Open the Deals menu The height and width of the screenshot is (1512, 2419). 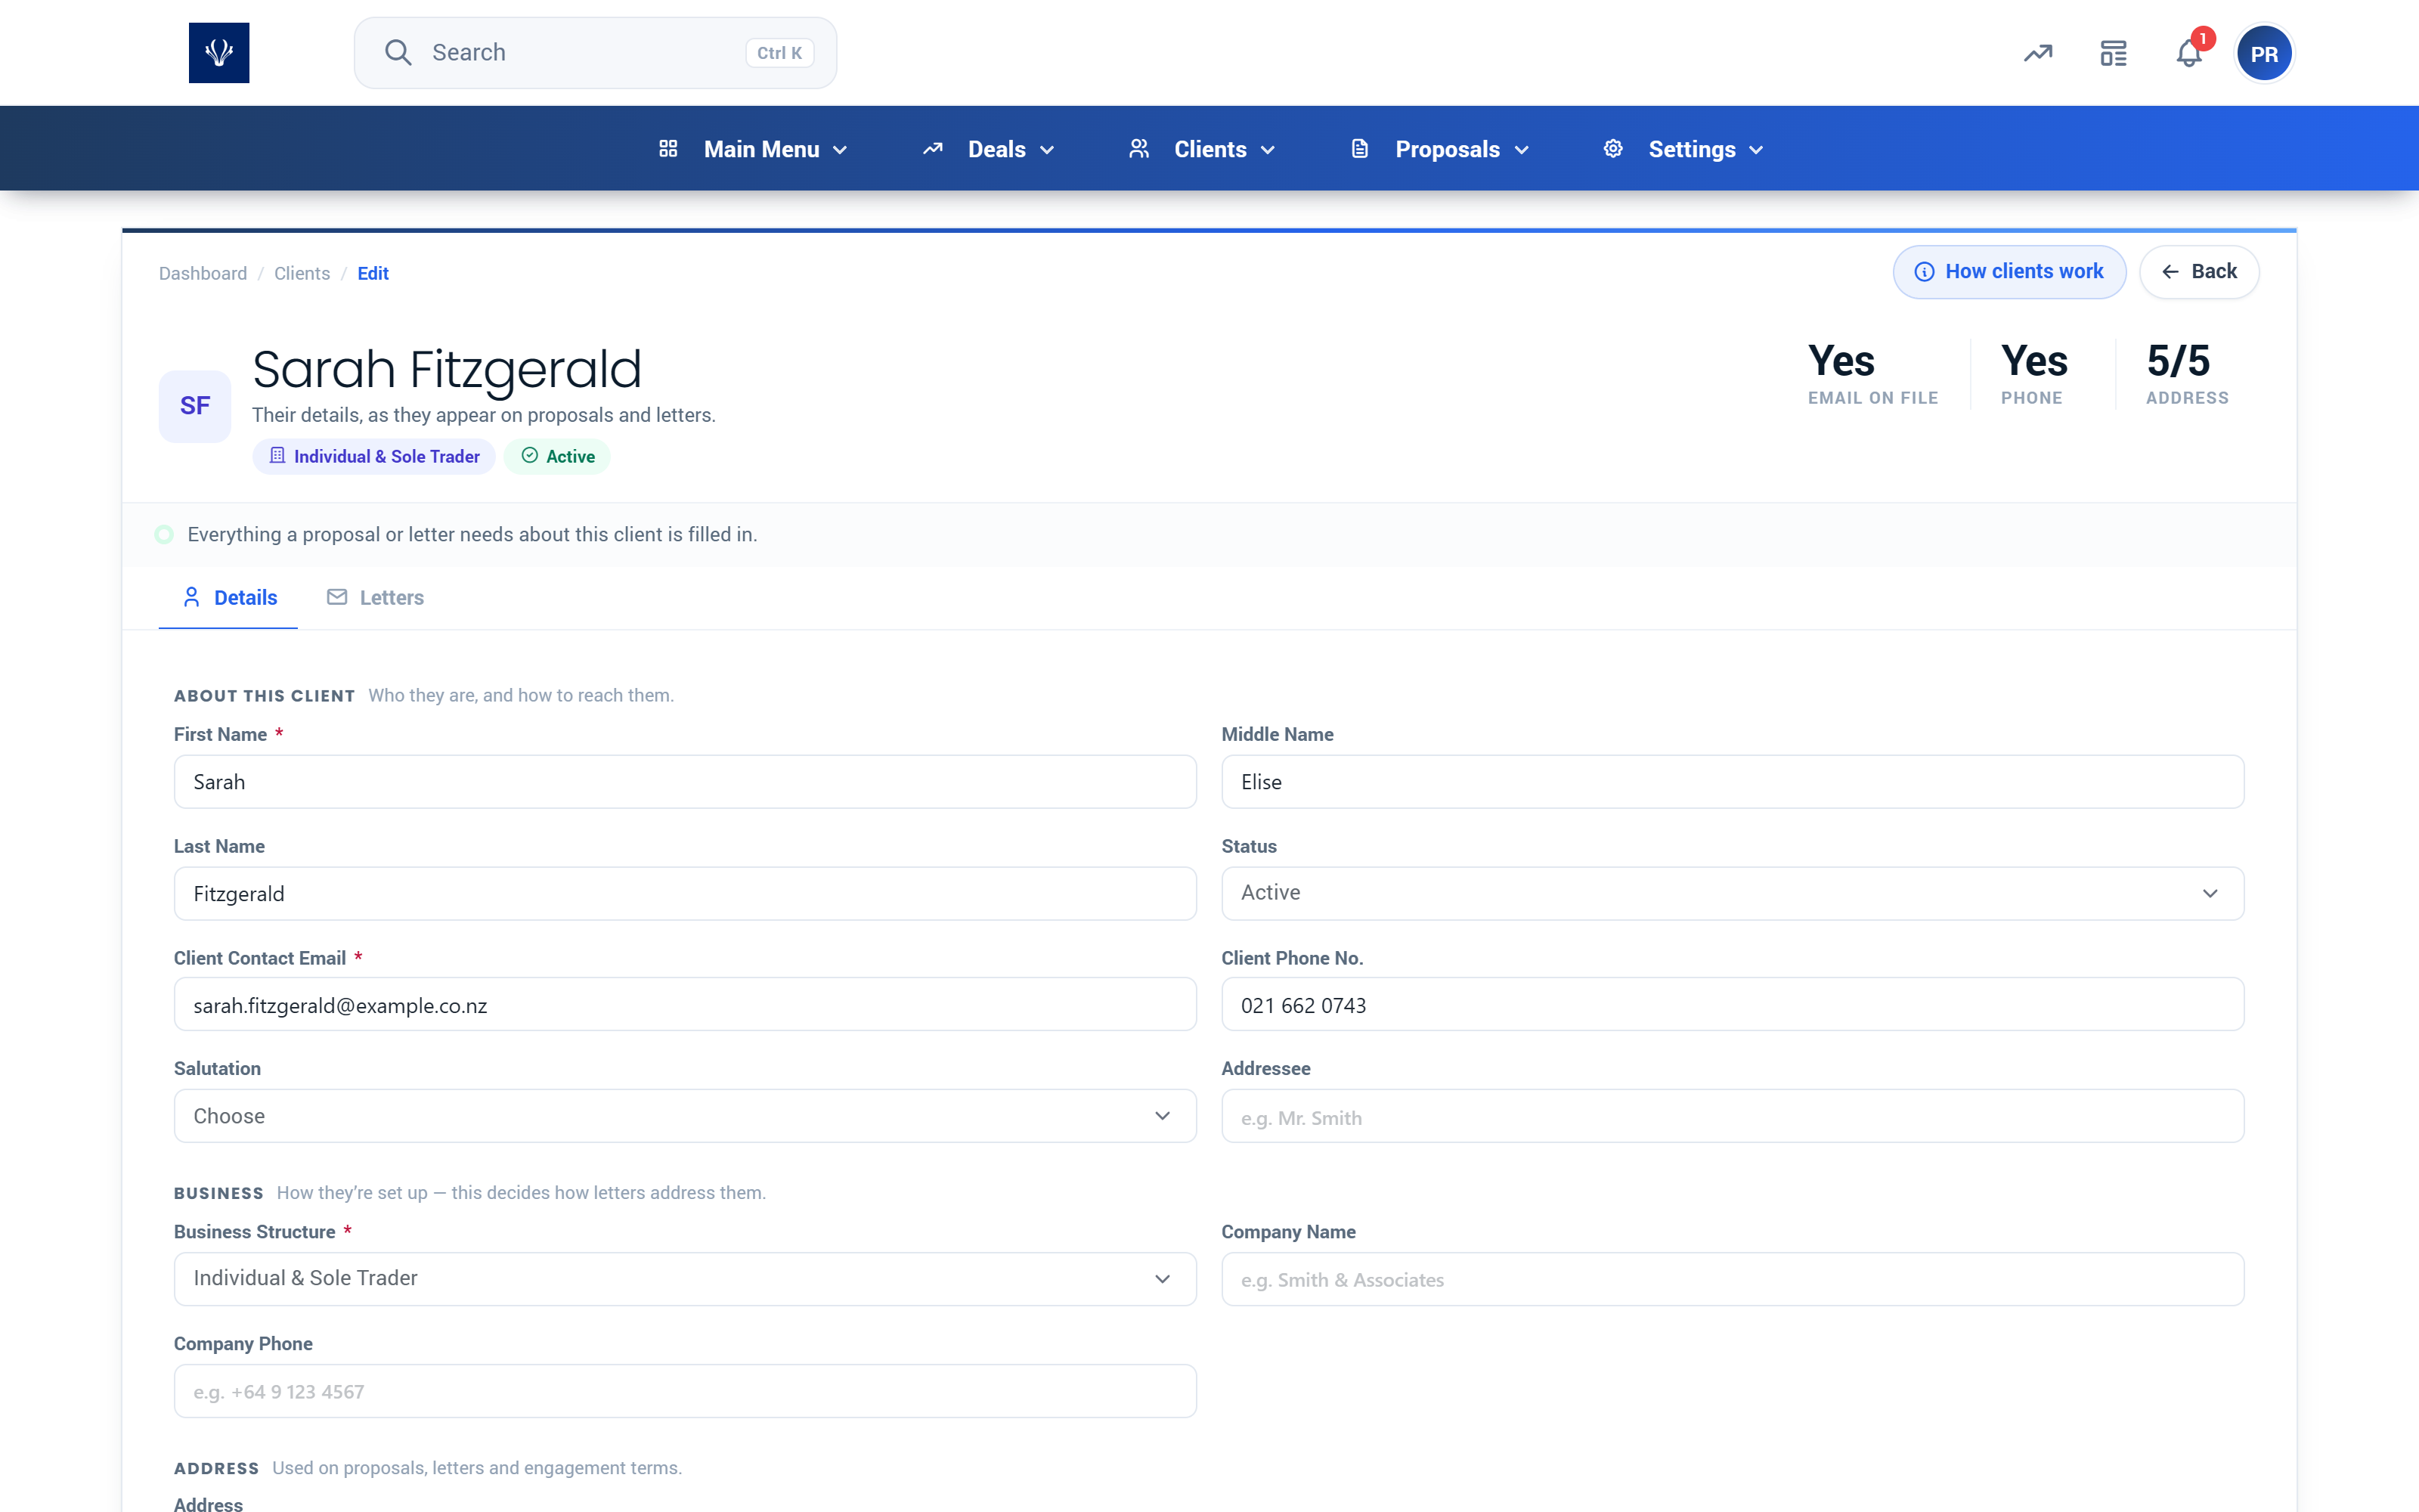(987, 149)
